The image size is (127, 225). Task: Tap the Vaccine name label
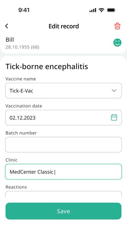click(x=21, y=79)
